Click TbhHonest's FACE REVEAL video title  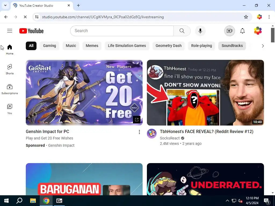tap(207, 131)
